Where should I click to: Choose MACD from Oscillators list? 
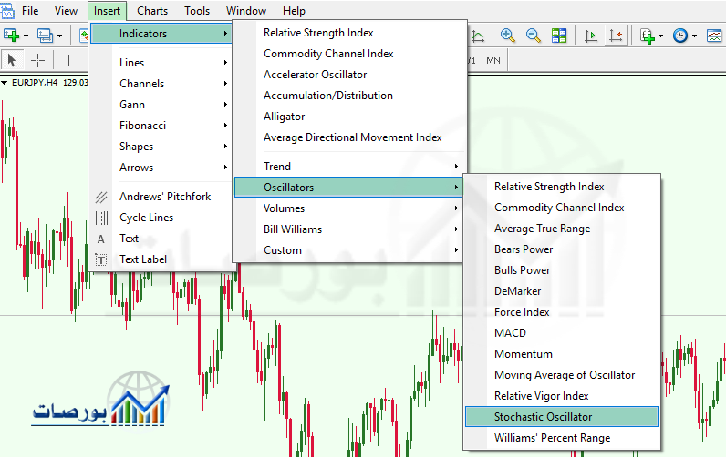tap(562, 332)
